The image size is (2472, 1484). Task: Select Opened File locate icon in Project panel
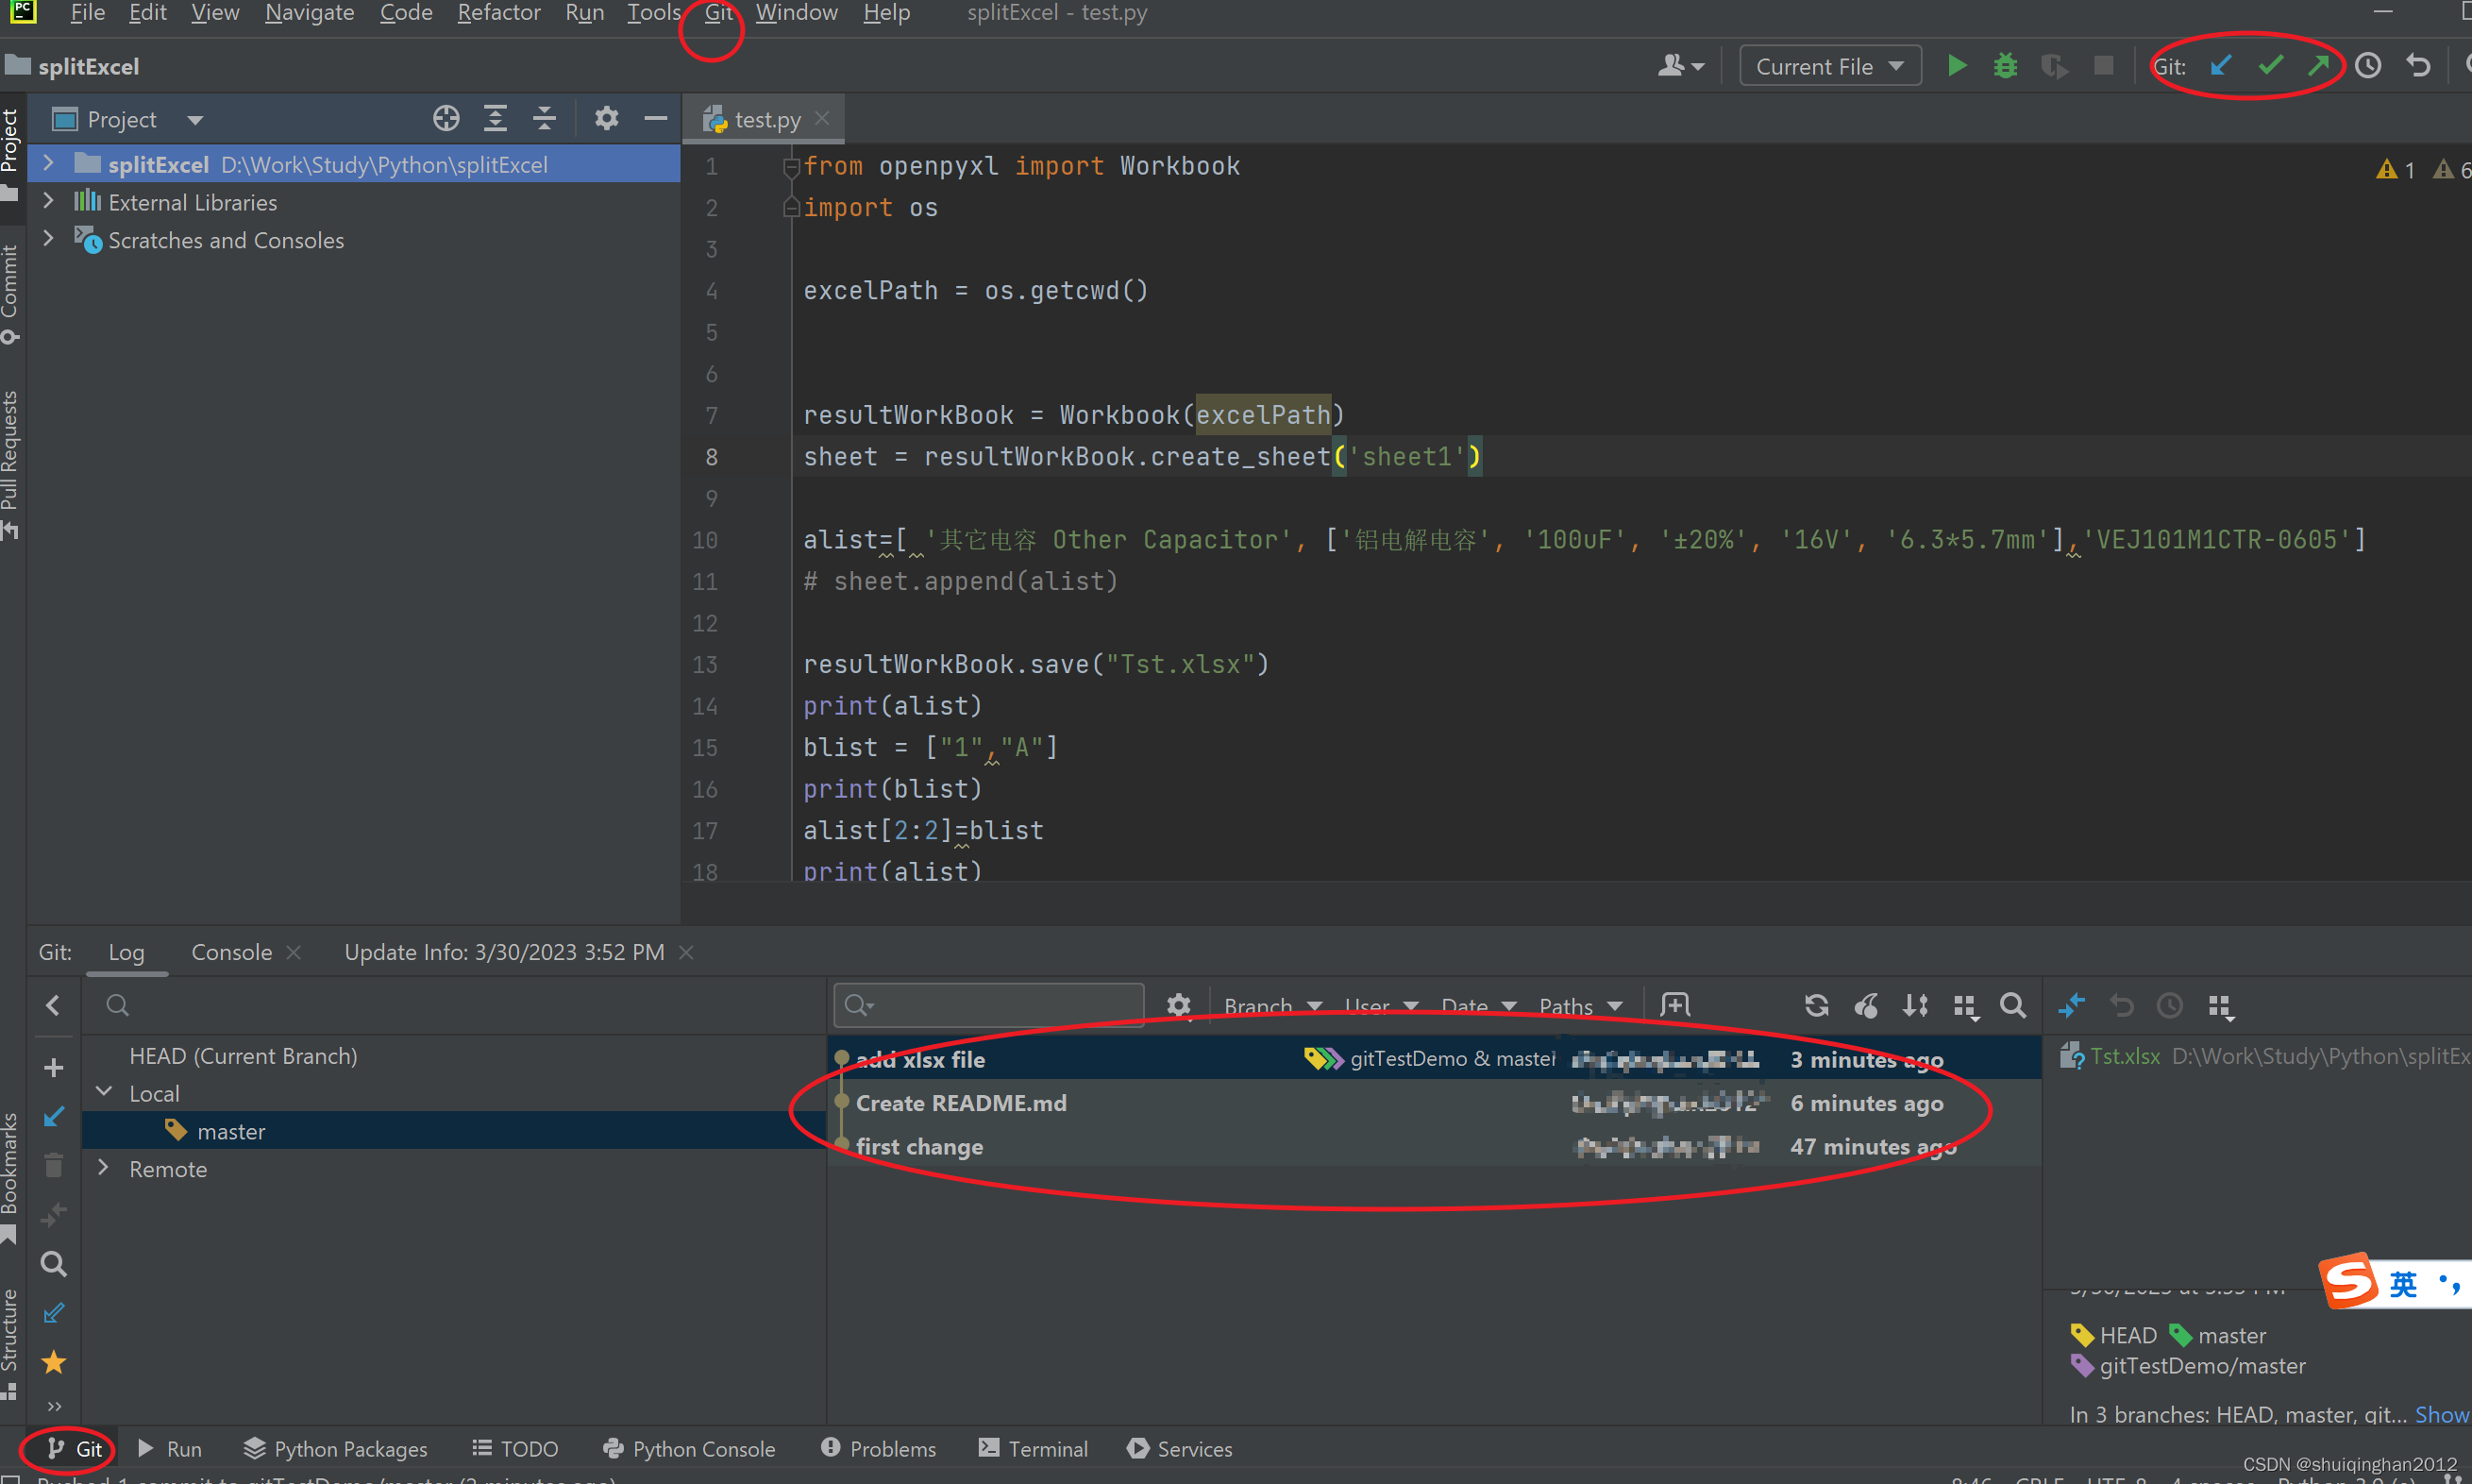pos(446,119)
